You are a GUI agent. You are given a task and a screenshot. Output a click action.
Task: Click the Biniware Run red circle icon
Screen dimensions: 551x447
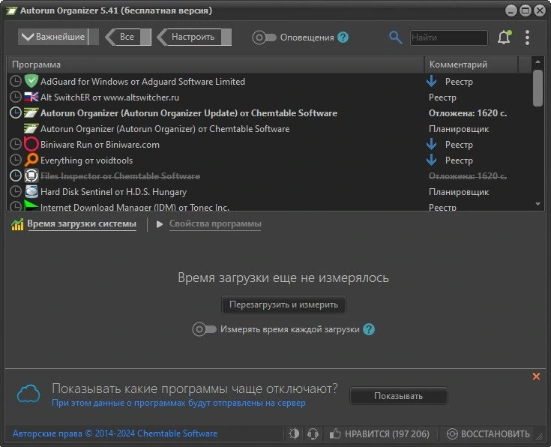pyautogui.click(x=31, y=144)
